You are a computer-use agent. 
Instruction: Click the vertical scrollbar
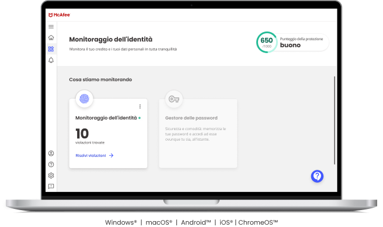click(335, 120)
